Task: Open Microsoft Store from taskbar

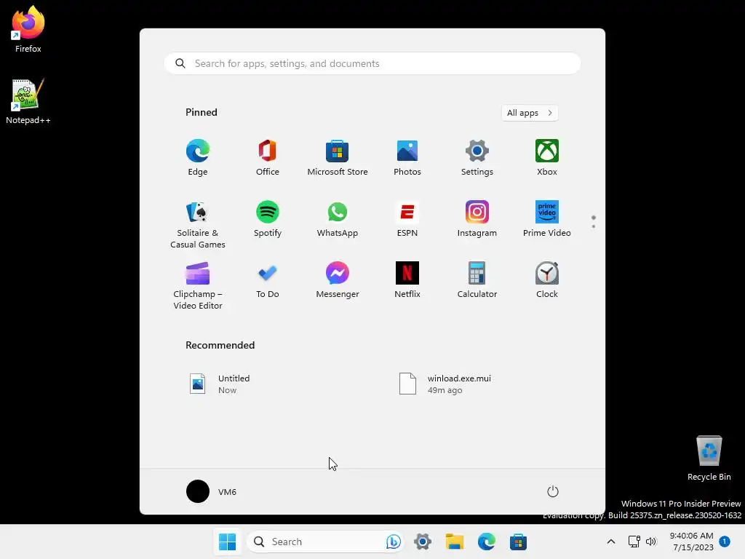Action: [518, 542]
